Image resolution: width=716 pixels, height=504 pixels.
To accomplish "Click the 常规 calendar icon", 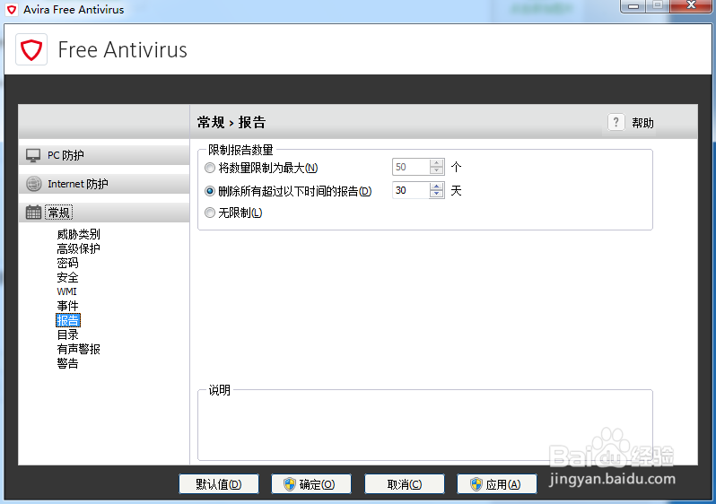I will [x=33, y=213].
